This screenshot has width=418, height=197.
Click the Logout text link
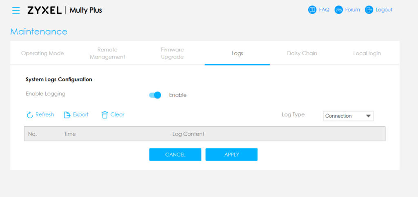(x=384, y=10)
